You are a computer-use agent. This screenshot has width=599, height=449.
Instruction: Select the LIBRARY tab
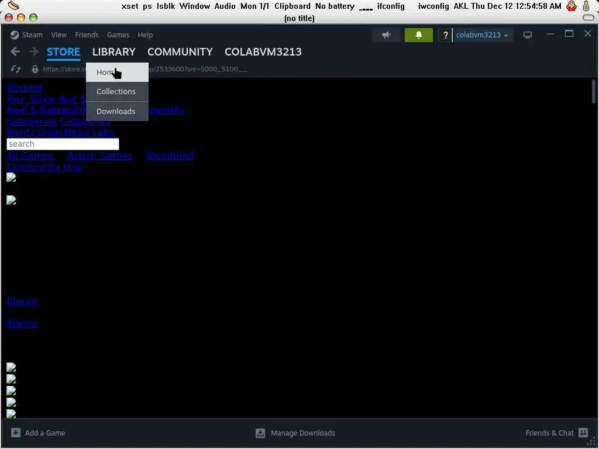tap(114, 52)
